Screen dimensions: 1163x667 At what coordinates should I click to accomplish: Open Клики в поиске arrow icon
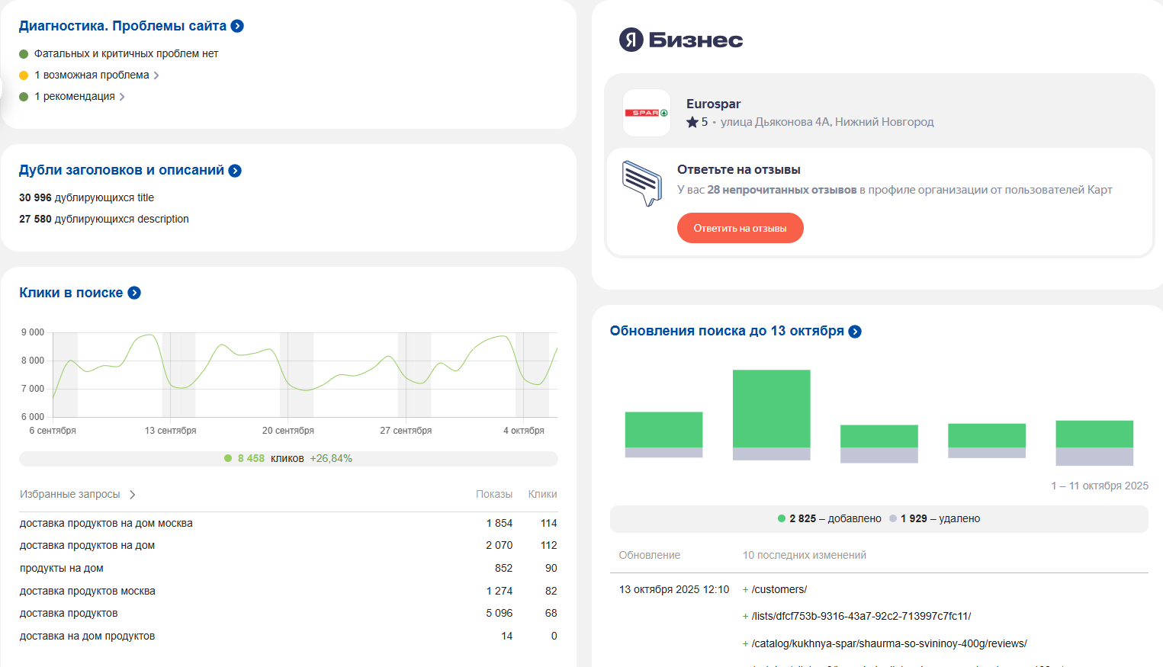134,293
